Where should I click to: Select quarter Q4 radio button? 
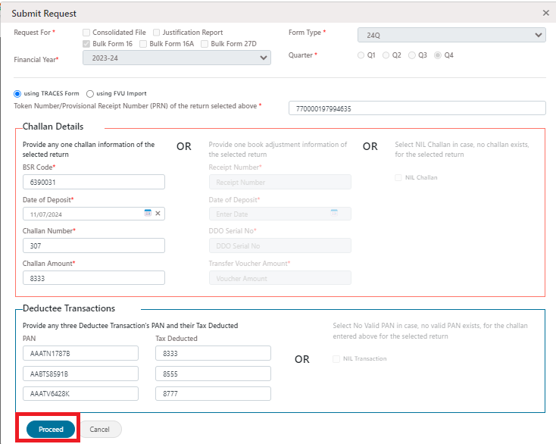coord(438,55)
